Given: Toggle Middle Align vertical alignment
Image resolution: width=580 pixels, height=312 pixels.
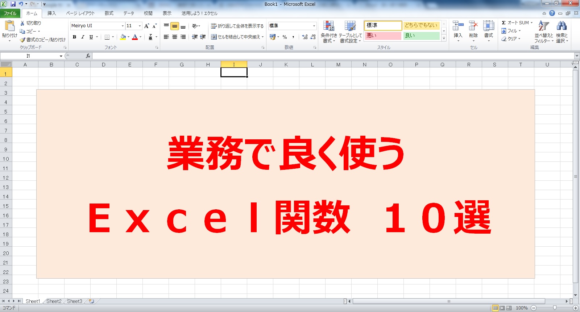Looking at the screenshot, I should [x=175, y=26].
